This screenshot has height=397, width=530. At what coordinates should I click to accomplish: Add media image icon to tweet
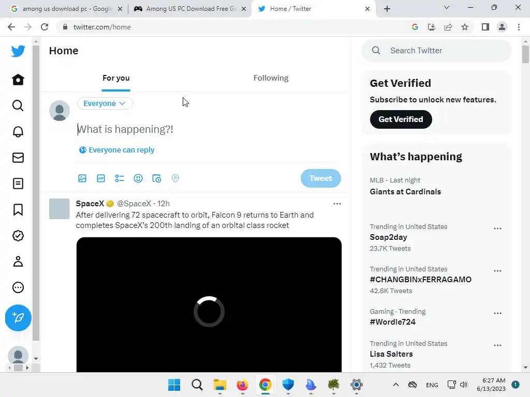[82, 178]
